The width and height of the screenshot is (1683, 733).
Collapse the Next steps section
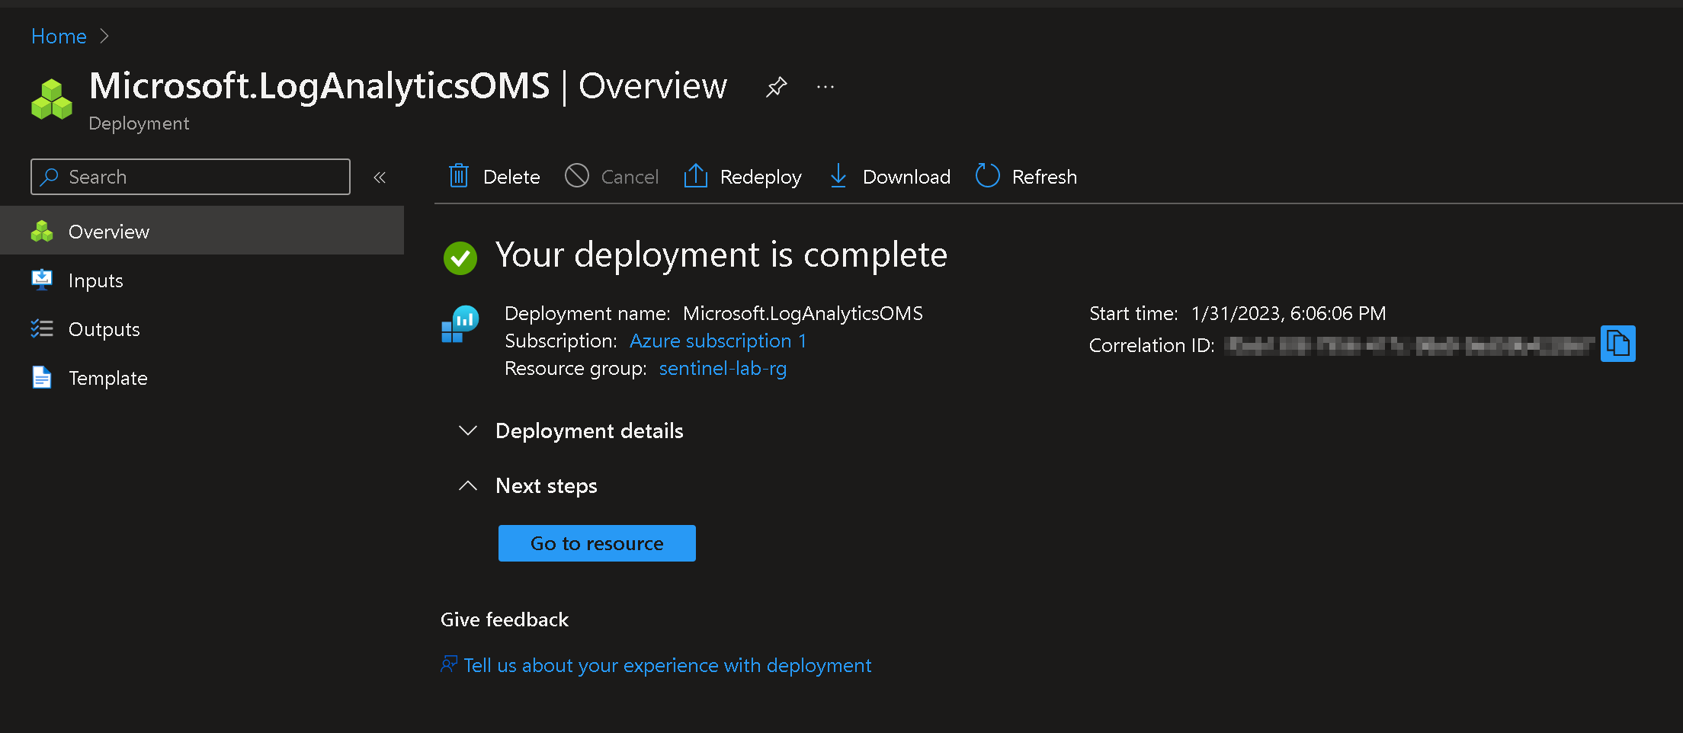468,486
